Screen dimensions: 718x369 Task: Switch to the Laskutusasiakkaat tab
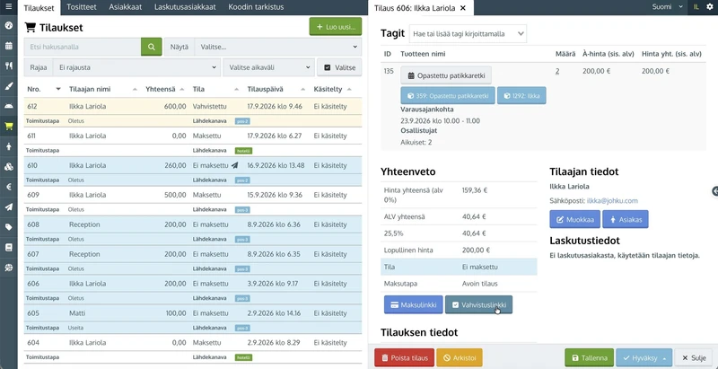(185, 7)
